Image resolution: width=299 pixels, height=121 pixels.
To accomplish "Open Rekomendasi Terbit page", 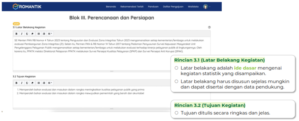I will coord(132,7).
